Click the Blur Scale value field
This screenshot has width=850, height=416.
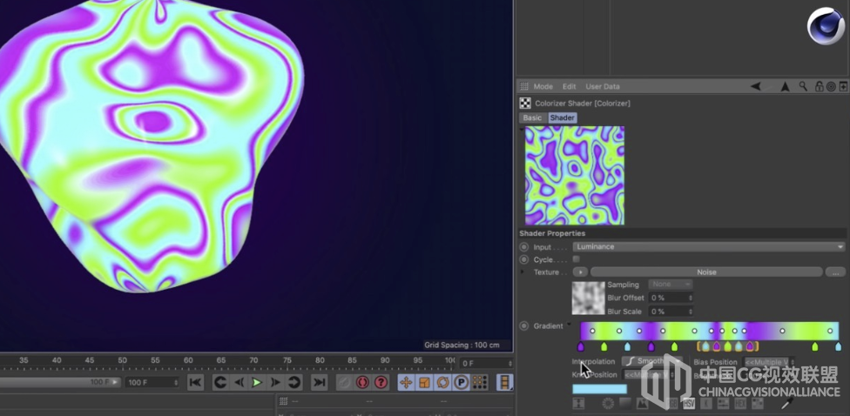click(x=671, y=312)
